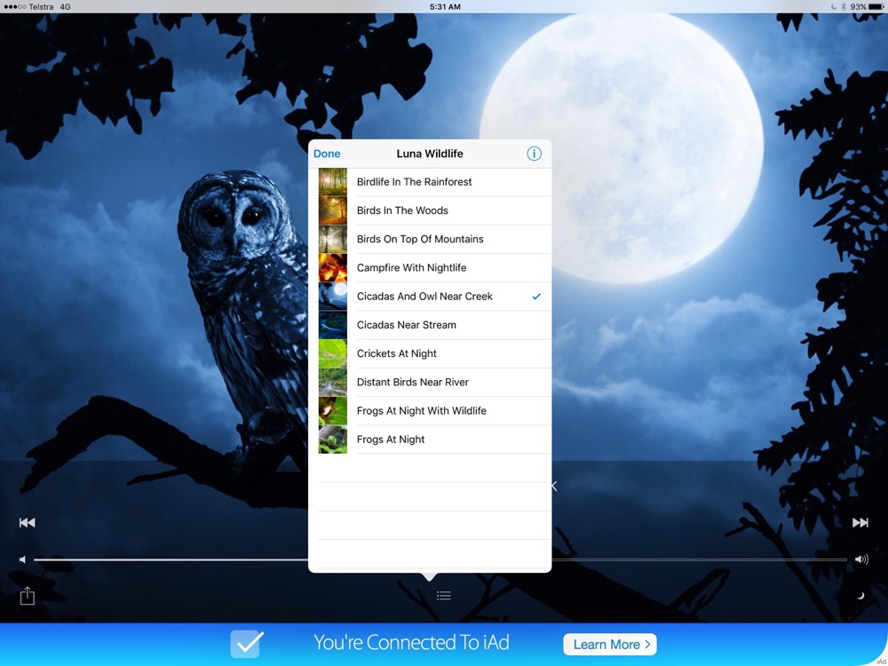The height and width of the screenshot is (666, 888).
Task: Play Crickets At Night sound
Action: pos(397,353)
